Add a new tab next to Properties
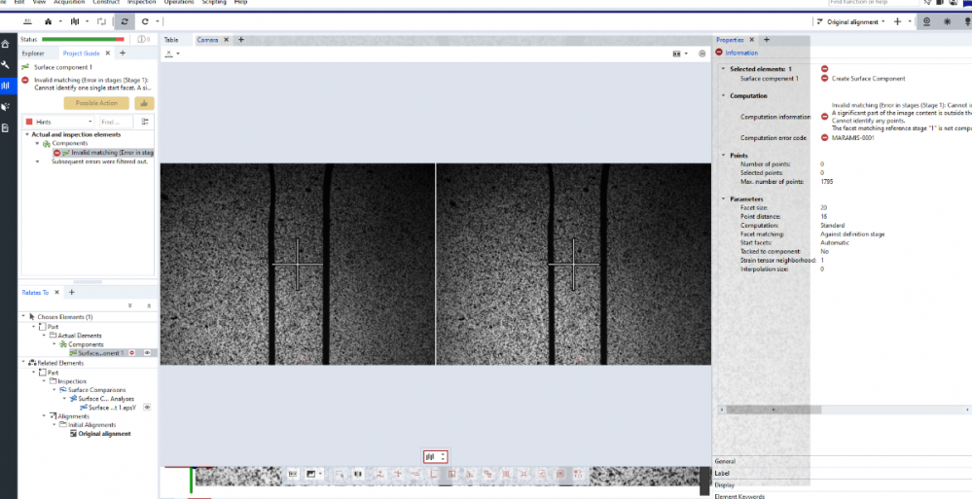Image resolution: width=972 pixels, height=499 pixels. 766,40
